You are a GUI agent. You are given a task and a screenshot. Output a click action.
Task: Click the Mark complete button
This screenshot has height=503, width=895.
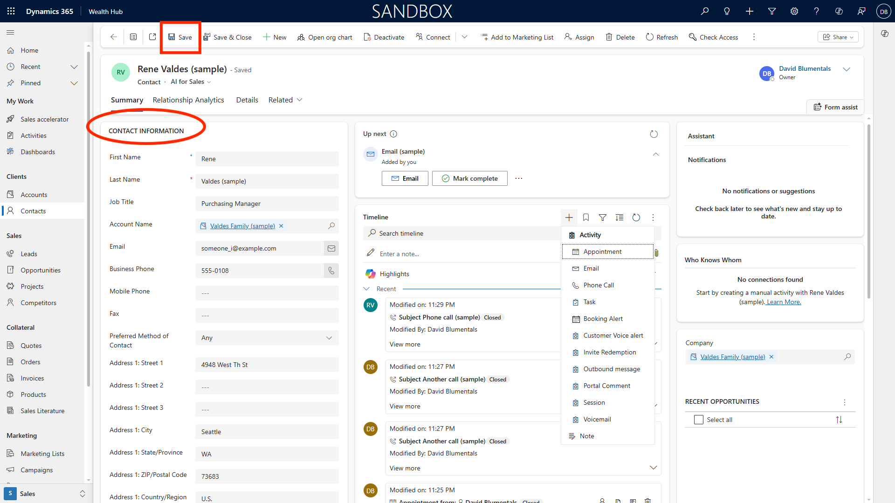[x=469, y=178]
